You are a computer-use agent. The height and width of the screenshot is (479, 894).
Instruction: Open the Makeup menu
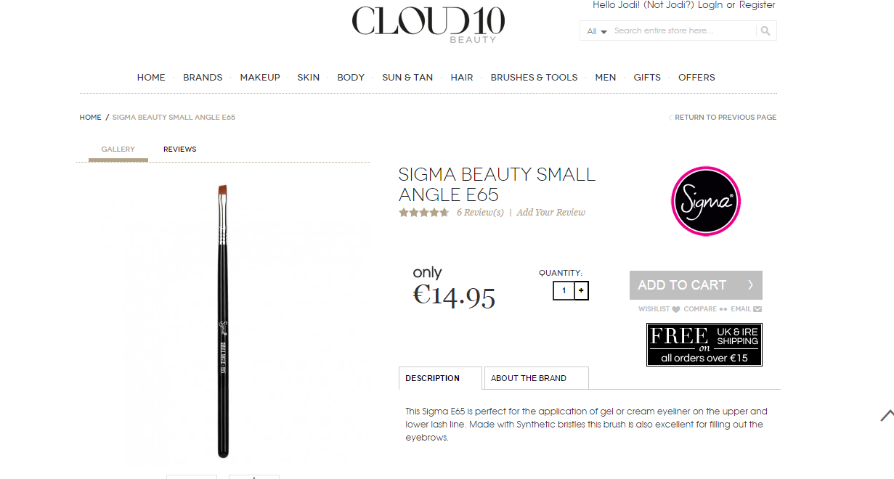point(260,78)
